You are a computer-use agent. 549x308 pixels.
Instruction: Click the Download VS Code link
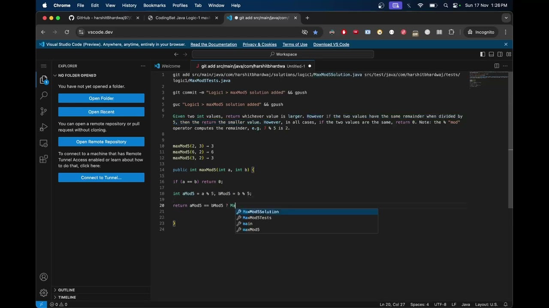point(331,44)
